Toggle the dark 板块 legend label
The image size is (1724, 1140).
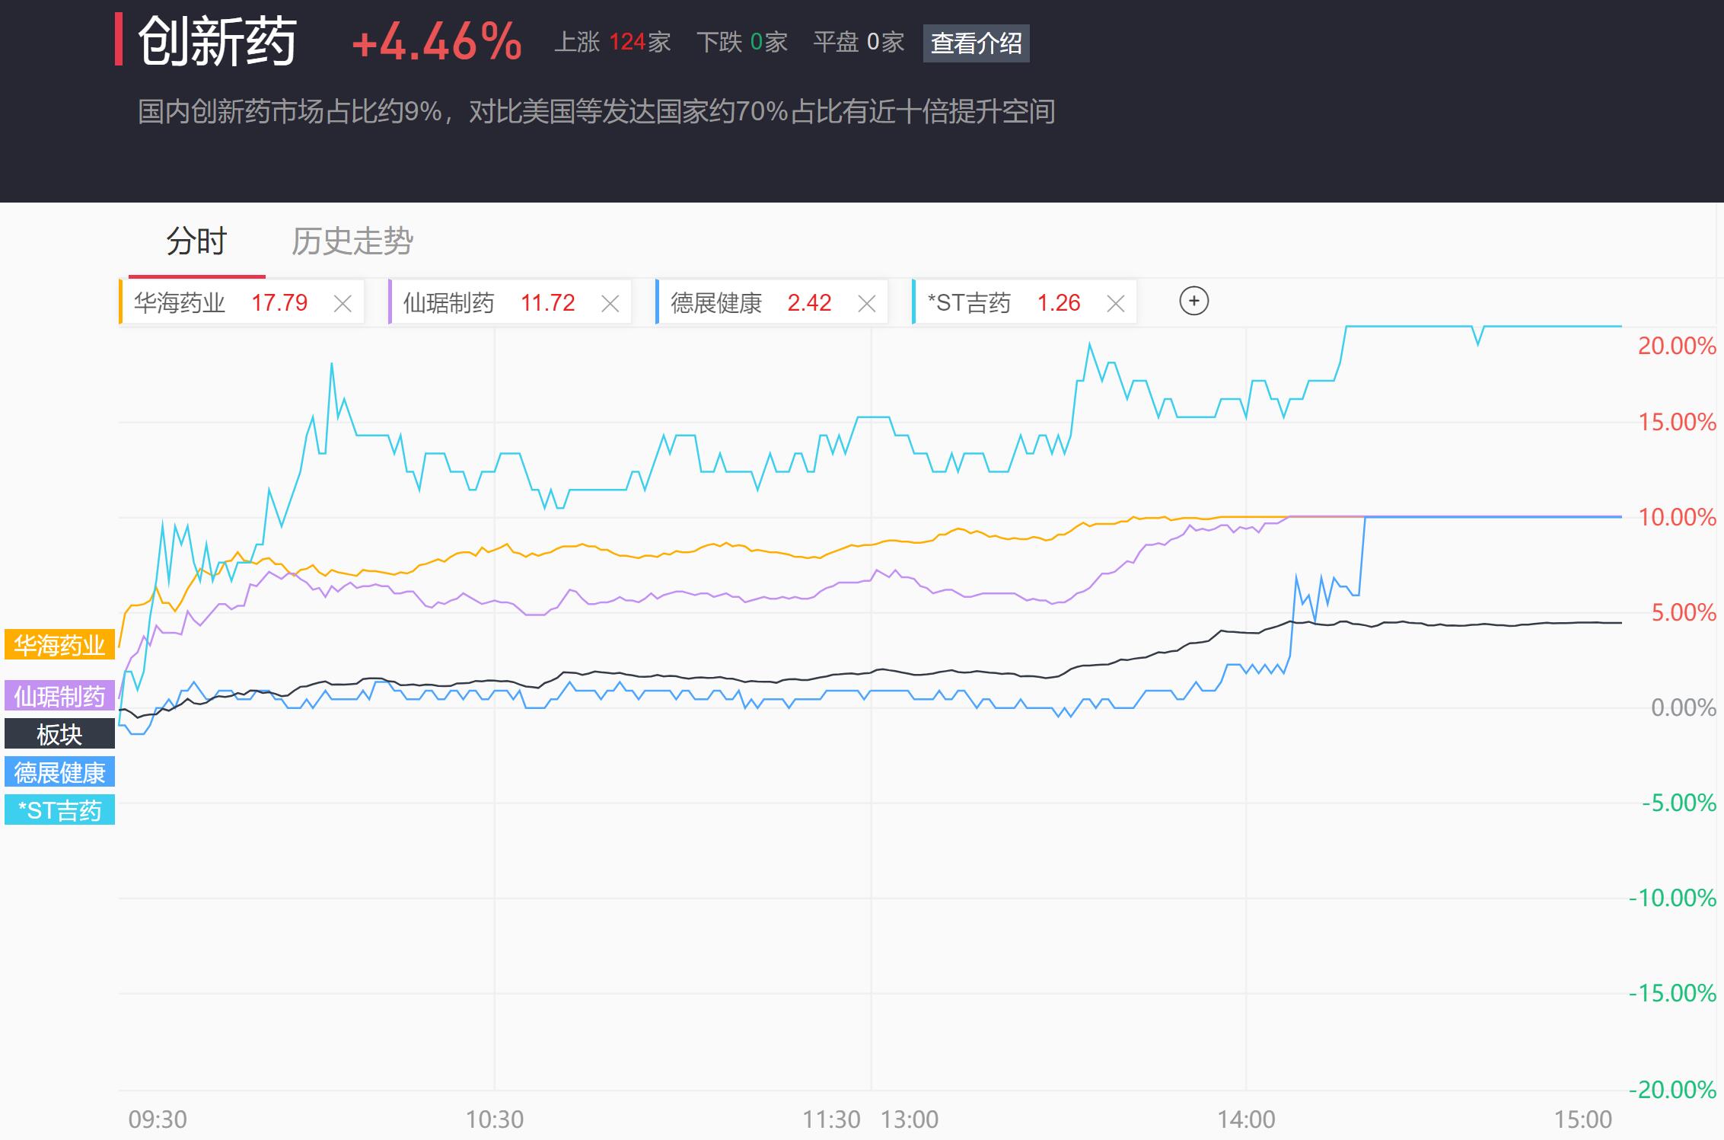(59, 734)
